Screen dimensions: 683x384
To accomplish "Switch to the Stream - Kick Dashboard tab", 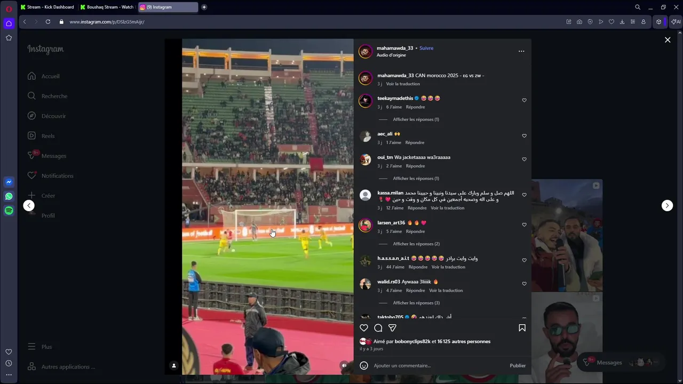I will 47,7.
